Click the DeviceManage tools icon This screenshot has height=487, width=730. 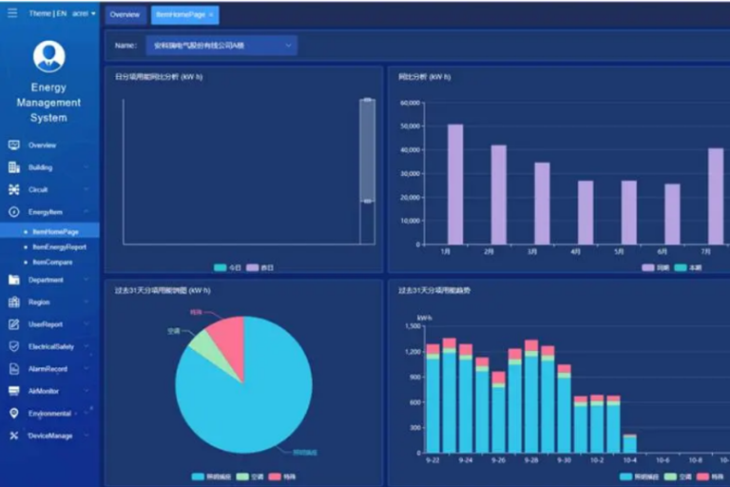click(x=13, y=436)
